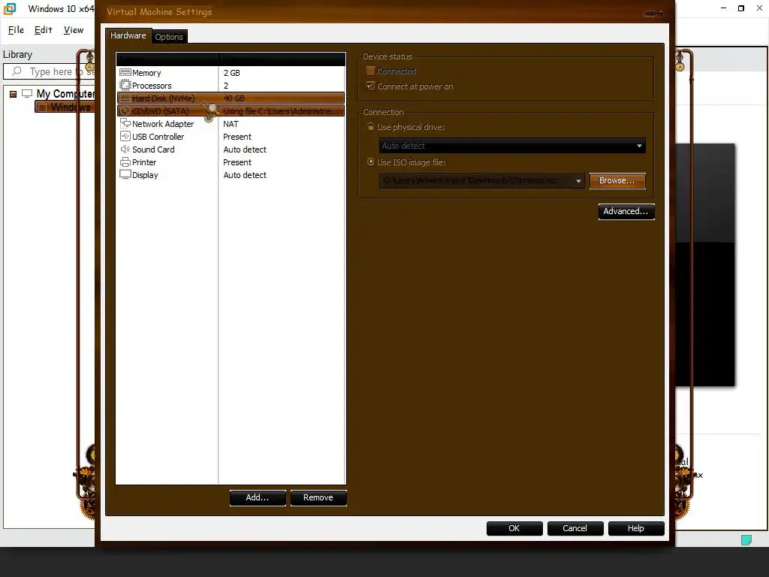Click the Browse... button
The height and width of the screenshot is (577, 769).
click(617, 180)
